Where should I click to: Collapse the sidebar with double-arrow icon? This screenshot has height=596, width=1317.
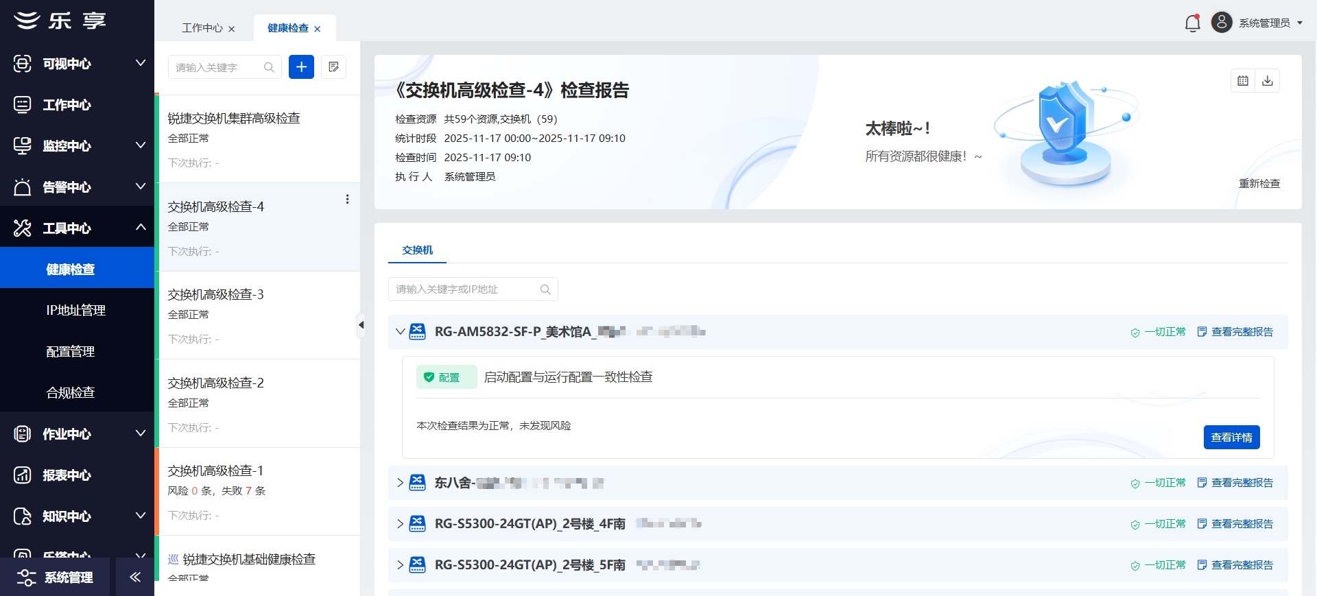click(135, 577)
